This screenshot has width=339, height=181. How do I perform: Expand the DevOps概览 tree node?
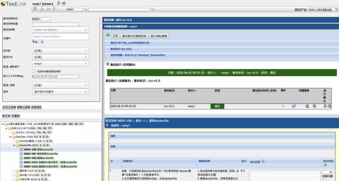[14, 141]
